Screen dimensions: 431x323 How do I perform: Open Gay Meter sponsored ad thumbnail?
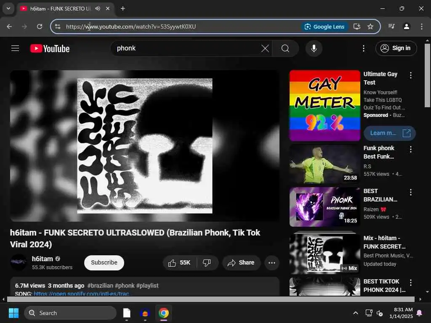point(325,106)
